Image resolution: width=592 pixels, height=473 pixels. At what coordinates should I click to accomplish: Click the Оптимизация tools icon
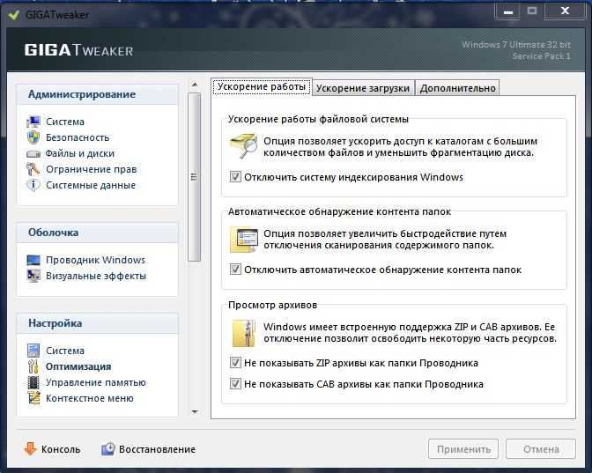(x=33, y=366)
